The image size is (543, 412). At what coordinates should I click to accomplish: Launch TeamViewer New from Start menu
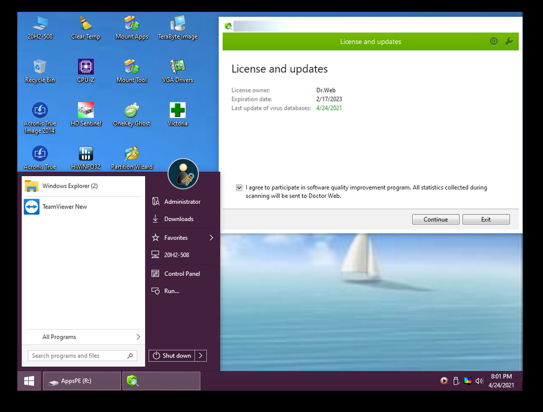click(83, 207)
